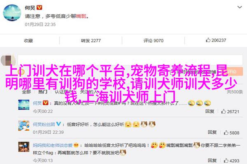Open 何炅's profile avatar at top

click(x=12, y=13)
